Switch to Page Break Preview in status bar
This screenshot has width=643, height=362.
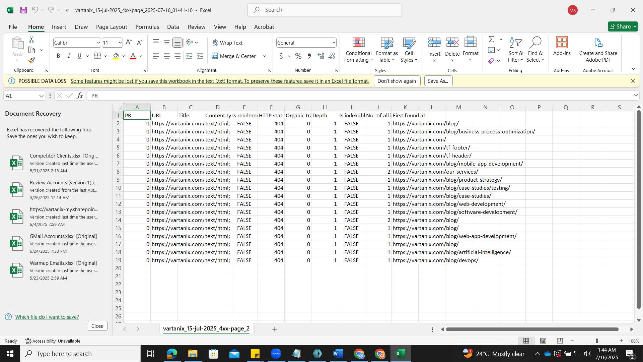point(560,341)
